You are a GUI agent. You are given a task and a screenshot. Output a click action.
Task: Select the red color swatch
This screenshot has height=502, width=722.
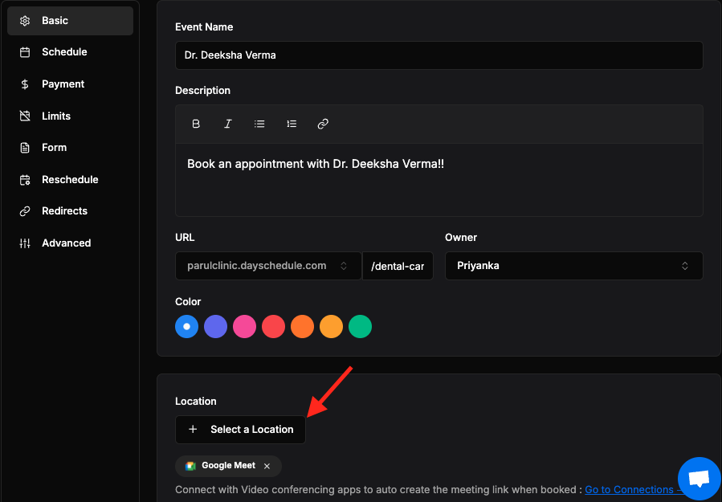pyautogui.click(x=274, y=327)
